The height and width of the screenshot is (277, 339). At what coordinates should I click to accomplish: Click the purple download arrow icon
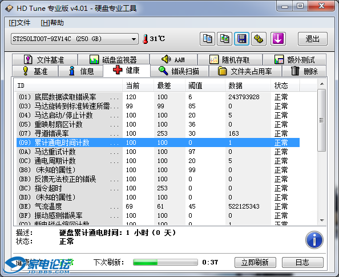click(278, 39)
